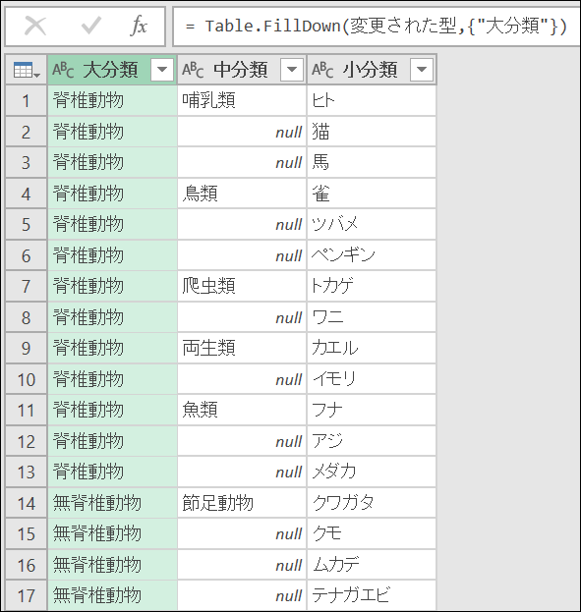581x612 pixels.
Task: Select the 猫 cell
Action: click(372, 132)
